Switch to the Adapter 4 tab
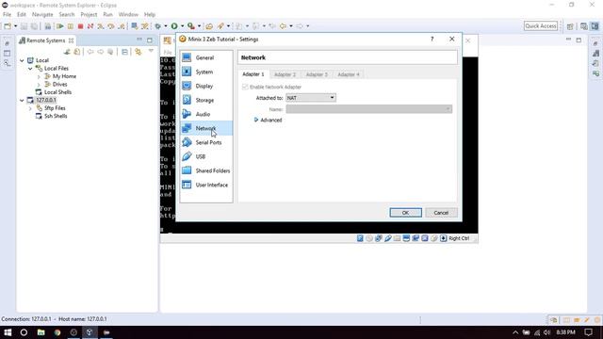Viewport: 603px width, 339px height. tap(349, 74)
